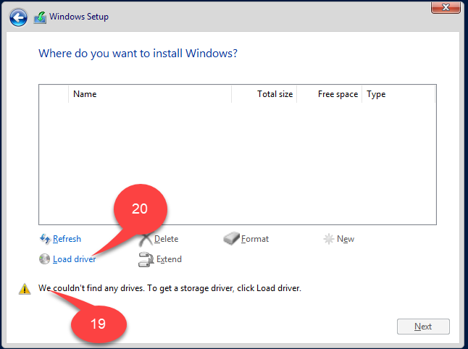Click the yellow warning triangle icon
Viewport: 468px width, 349px height.
click(25, 289)
